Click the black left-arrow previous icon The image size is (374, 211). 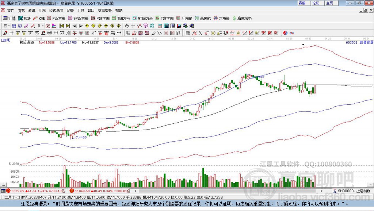75,26
